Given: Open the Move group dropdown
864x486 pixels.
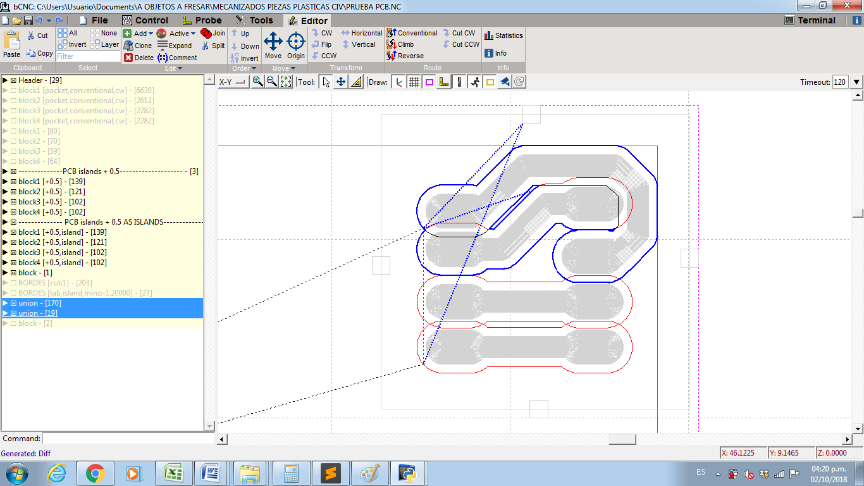Looking at the screenshot, I should coord(293,68).
